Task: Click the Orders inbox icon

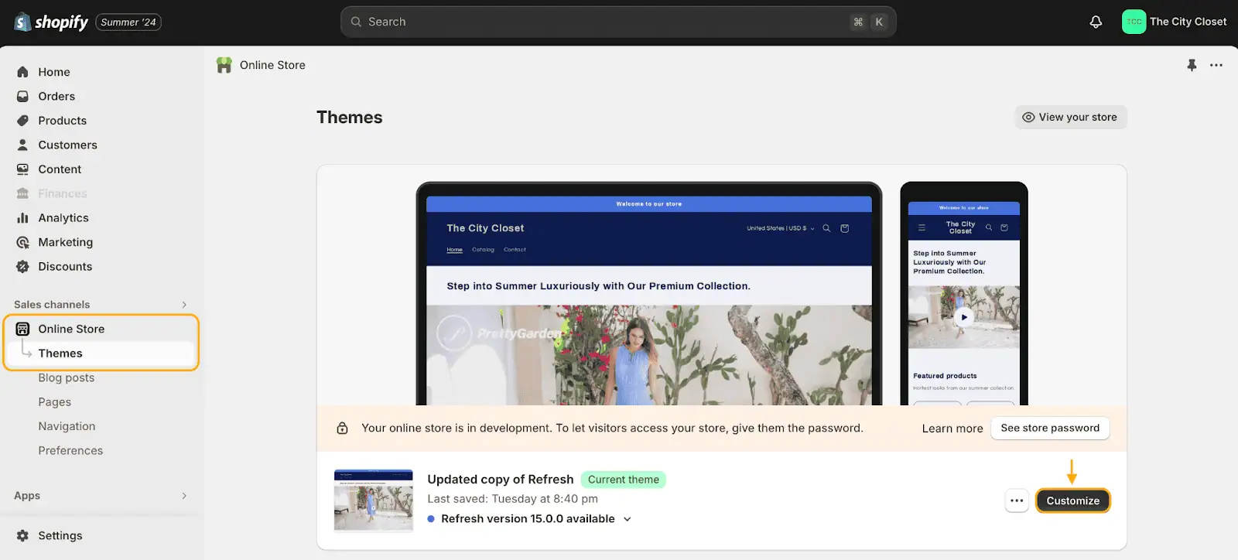Action: [22, 97]
